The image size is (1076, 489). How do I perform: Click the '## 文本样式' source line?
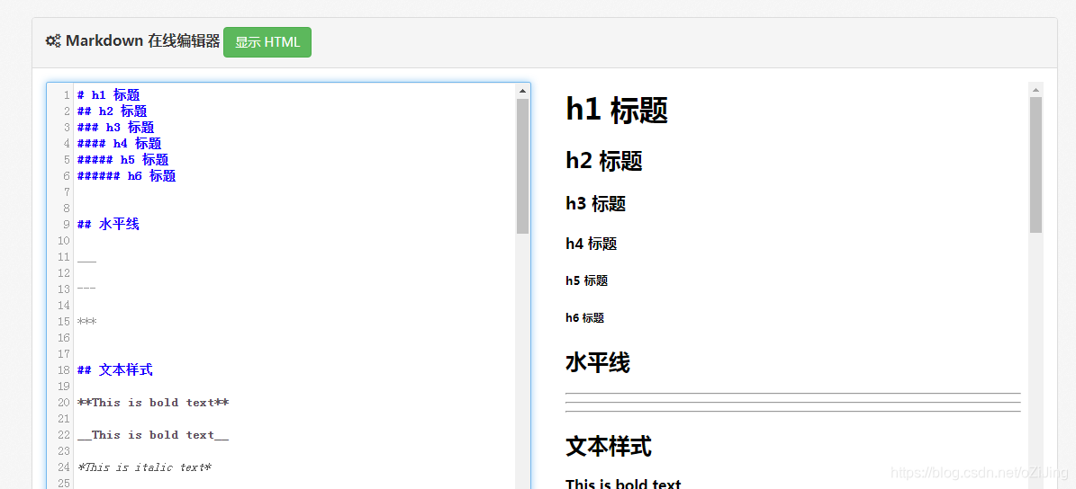(x=115, y=369)
